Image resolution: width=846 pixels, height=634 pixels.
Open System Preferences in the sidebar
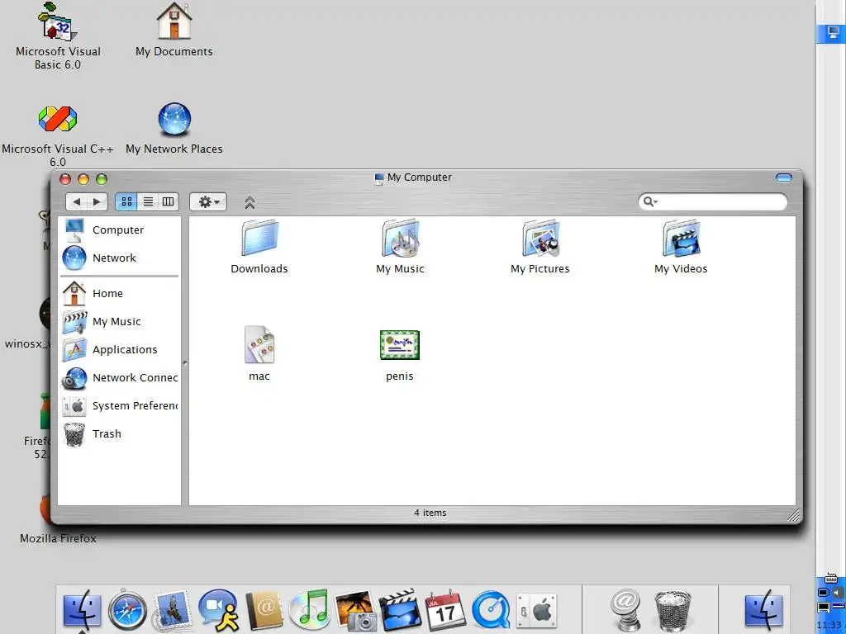click(119, 406)
